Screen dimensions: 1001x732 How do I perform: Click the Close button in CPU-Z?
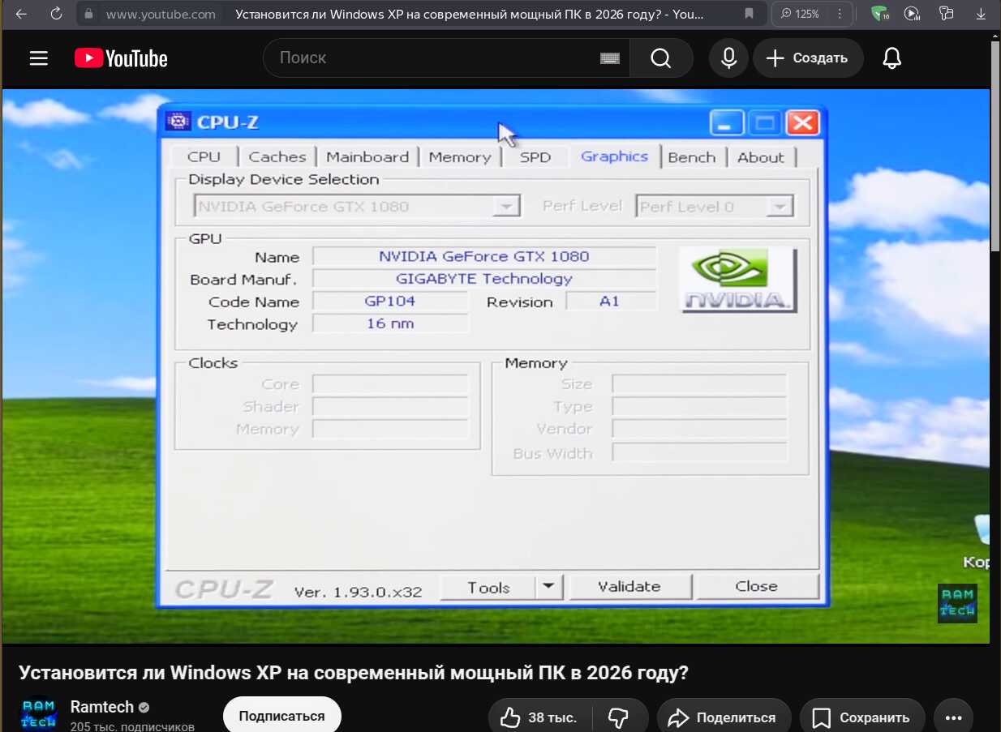click(x=757, y=586)
